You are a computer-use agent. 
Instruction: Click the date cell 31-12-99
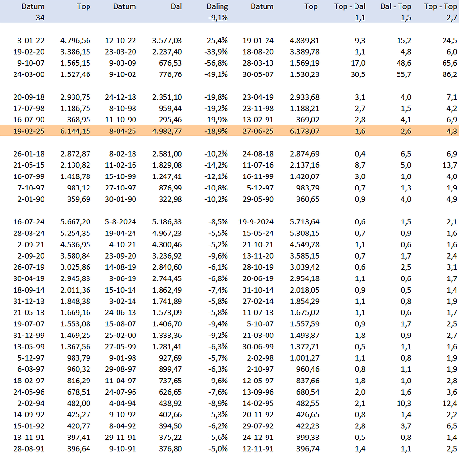pos(29,336)
